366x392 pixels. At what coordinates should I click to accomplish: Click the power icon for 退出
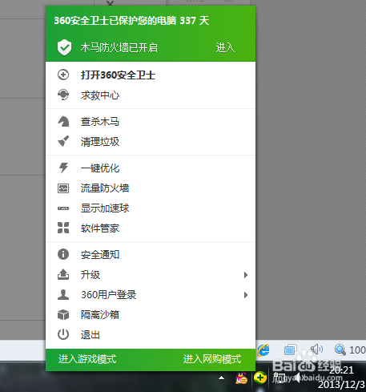63,334
